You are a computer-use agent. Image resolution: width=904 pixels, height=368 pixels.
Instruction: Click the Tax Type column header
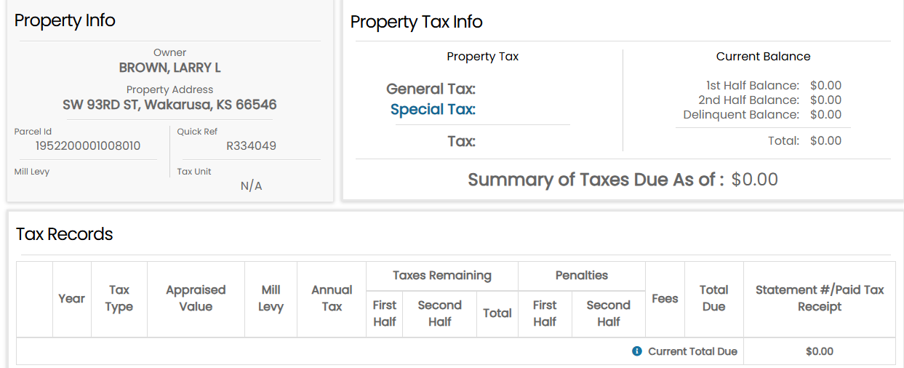(x=119, y=298)
